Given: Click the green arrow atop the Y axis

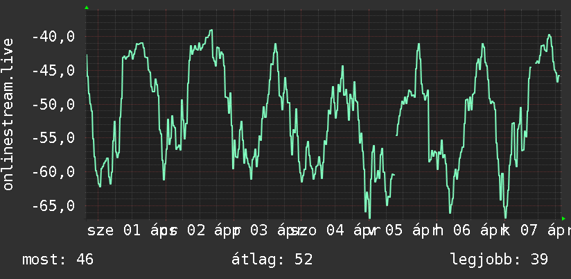Looking at the screenshot, I should point(87,8).
